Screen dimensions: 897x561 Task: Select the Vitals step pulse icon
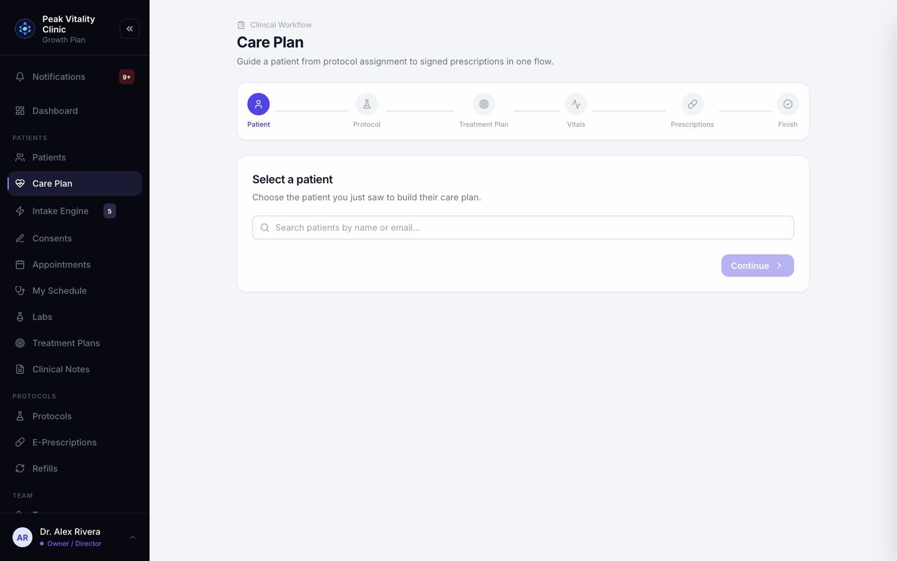pyautogui.click(x=576, y=104)
